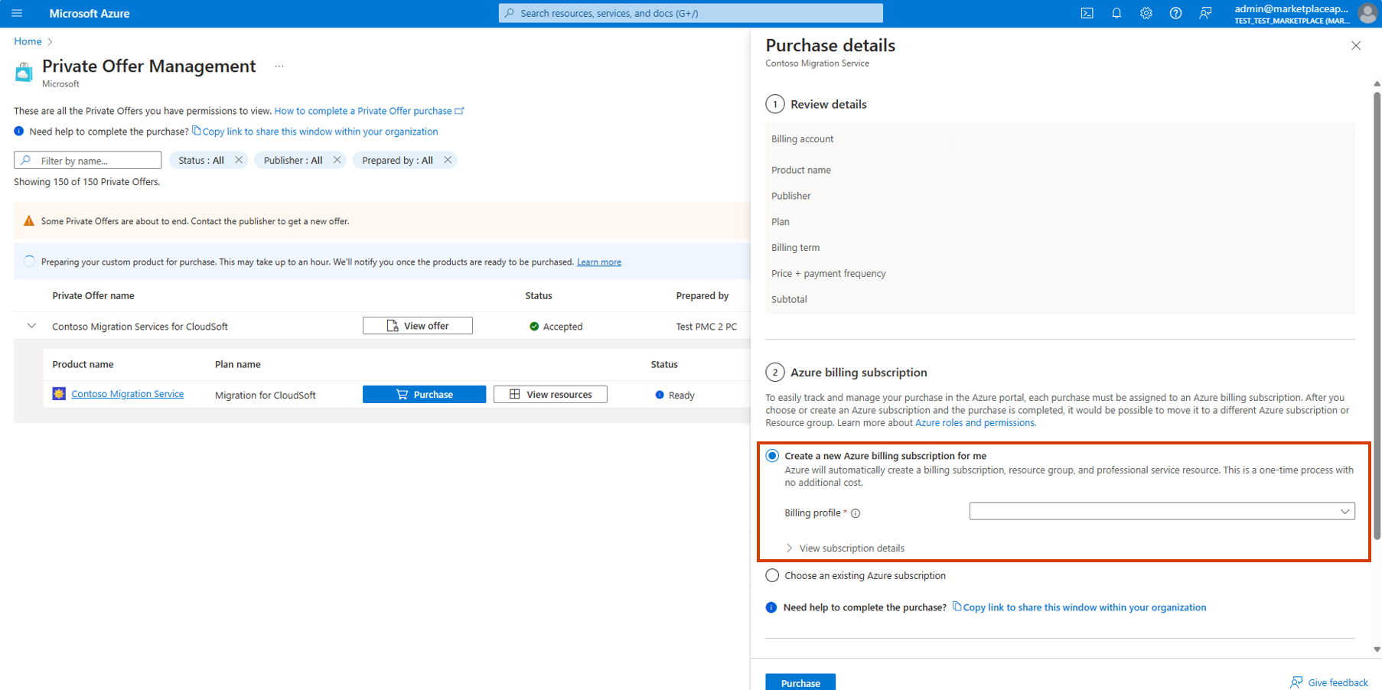Screen dimensions: 1382x690
Task: Open the Status: All filter pill
Action: pyautogui.click(x=201, y=160)
